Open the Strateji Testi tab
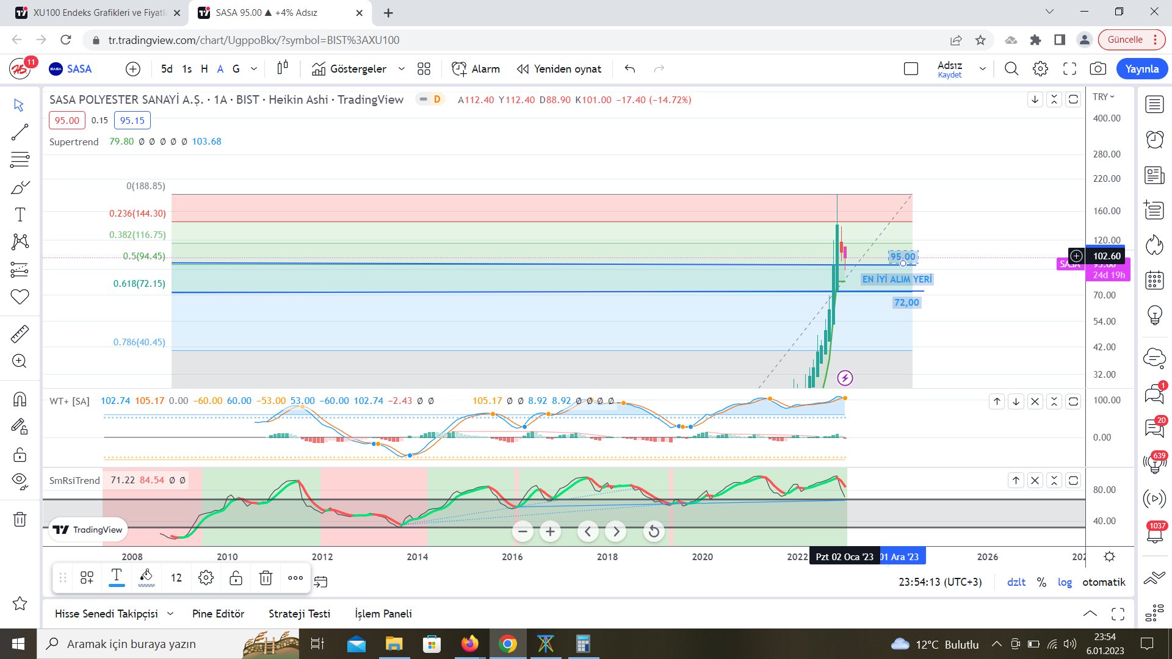1172x659 pixels. (299, 614)
